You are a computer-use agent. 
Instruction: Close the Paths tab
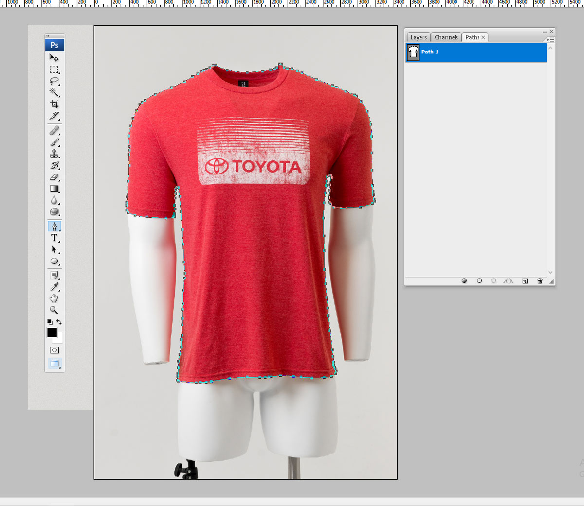click(483, 37)
